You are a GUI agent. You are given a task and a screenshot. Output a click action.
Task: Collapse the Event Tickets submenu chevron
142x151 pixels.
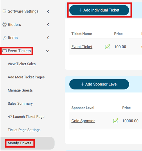pos(48,51)
